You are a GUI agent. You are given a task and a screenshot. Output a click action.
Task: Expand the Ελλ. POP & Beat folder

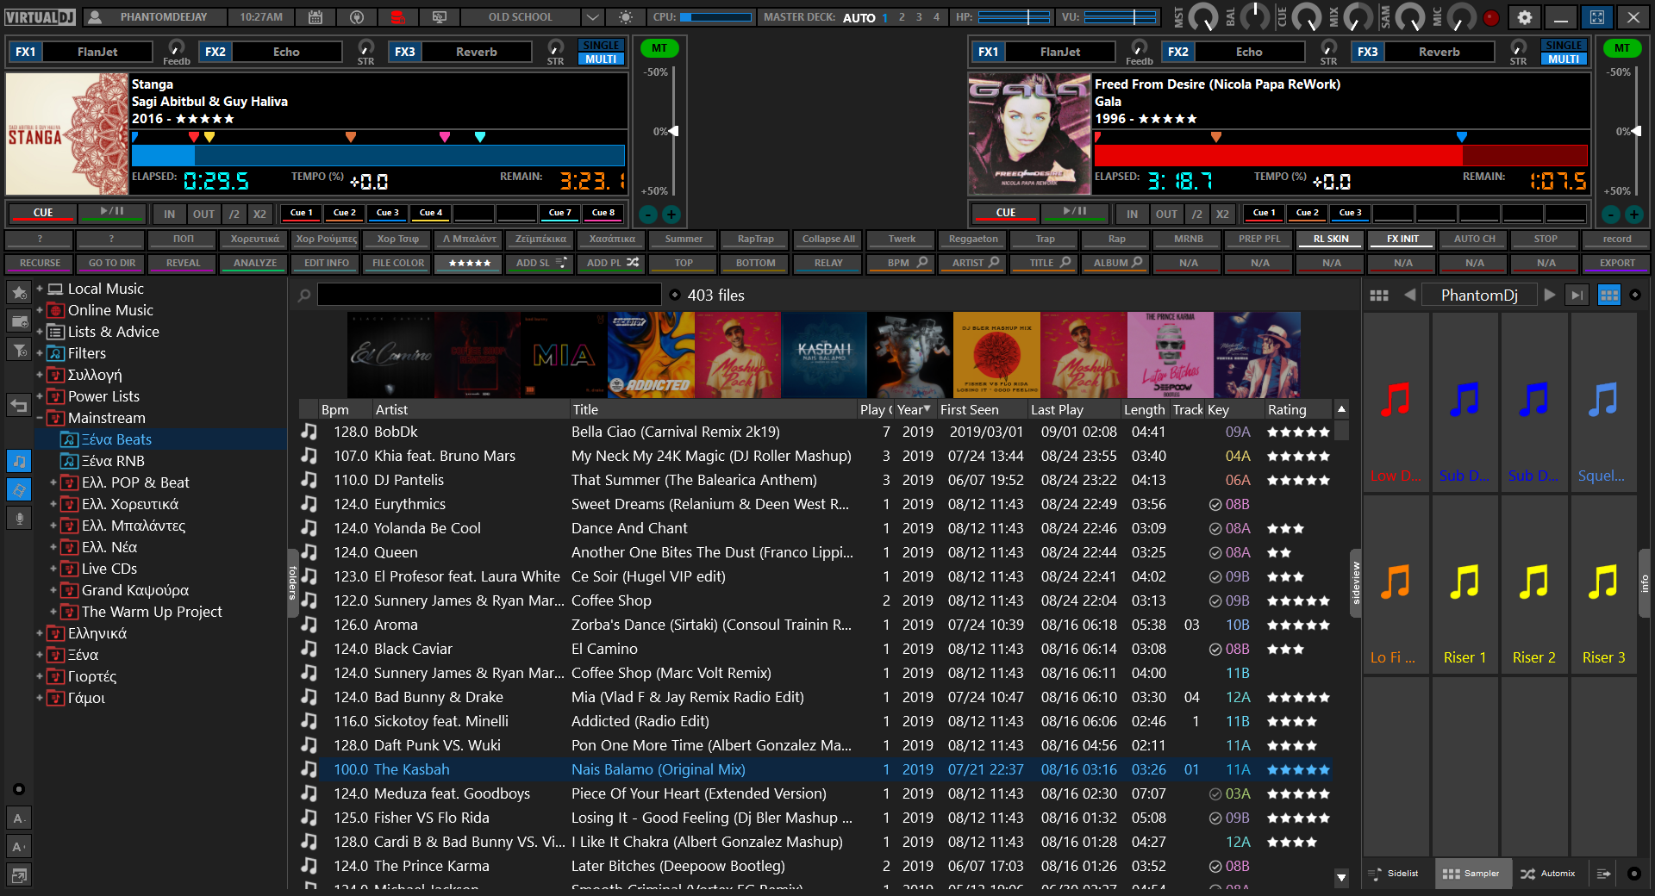click(x=53, y=482)
